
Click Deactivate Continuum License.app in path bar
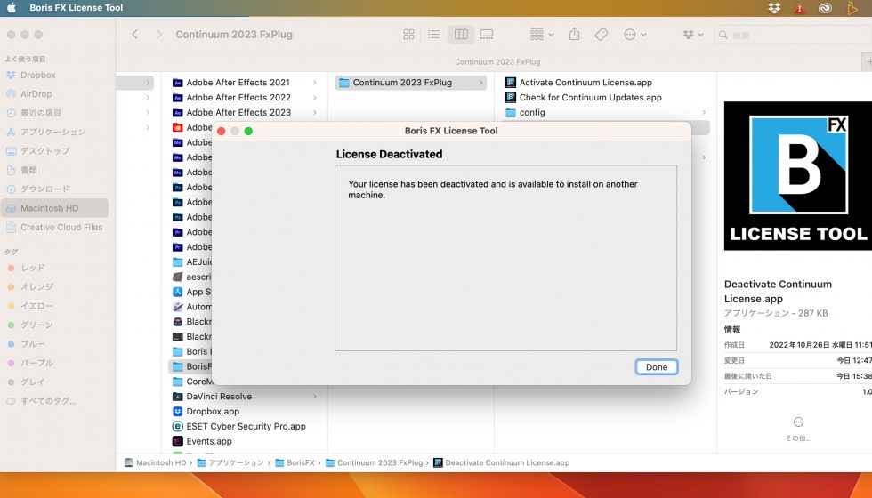(x=502, y=462)
